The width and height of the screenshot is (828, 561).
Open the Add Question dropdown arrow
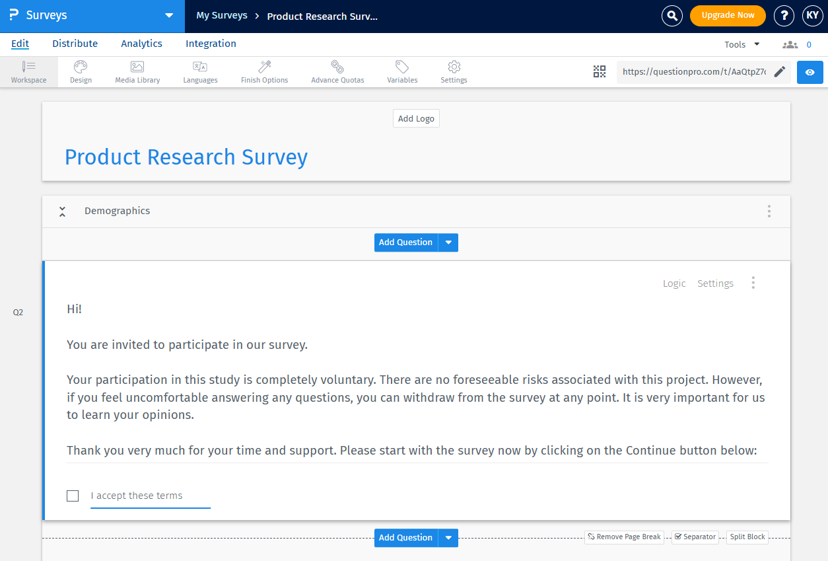click(x=448, y=243)
